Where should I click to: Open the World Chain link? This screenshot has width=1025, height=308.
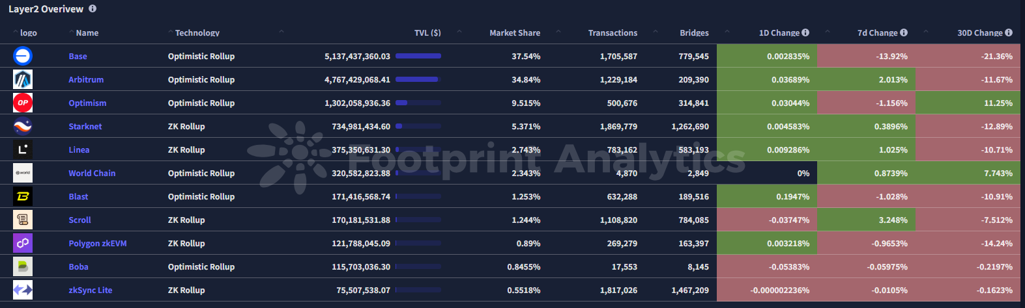click(92, 173)
